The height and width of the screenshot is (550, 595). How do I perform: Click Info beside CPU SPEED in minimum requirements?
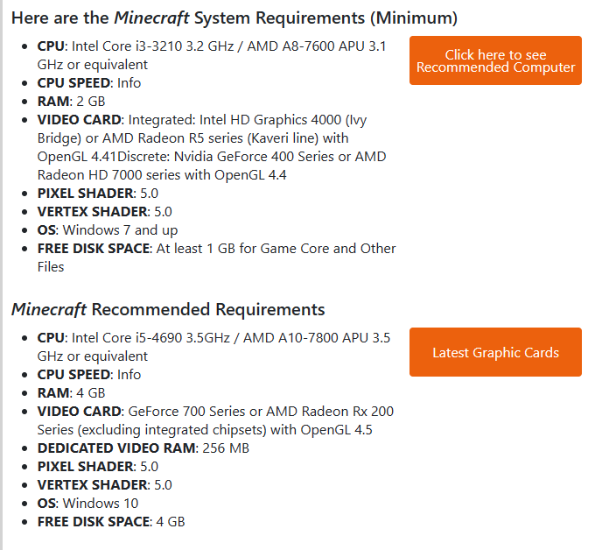click(129, 83)
